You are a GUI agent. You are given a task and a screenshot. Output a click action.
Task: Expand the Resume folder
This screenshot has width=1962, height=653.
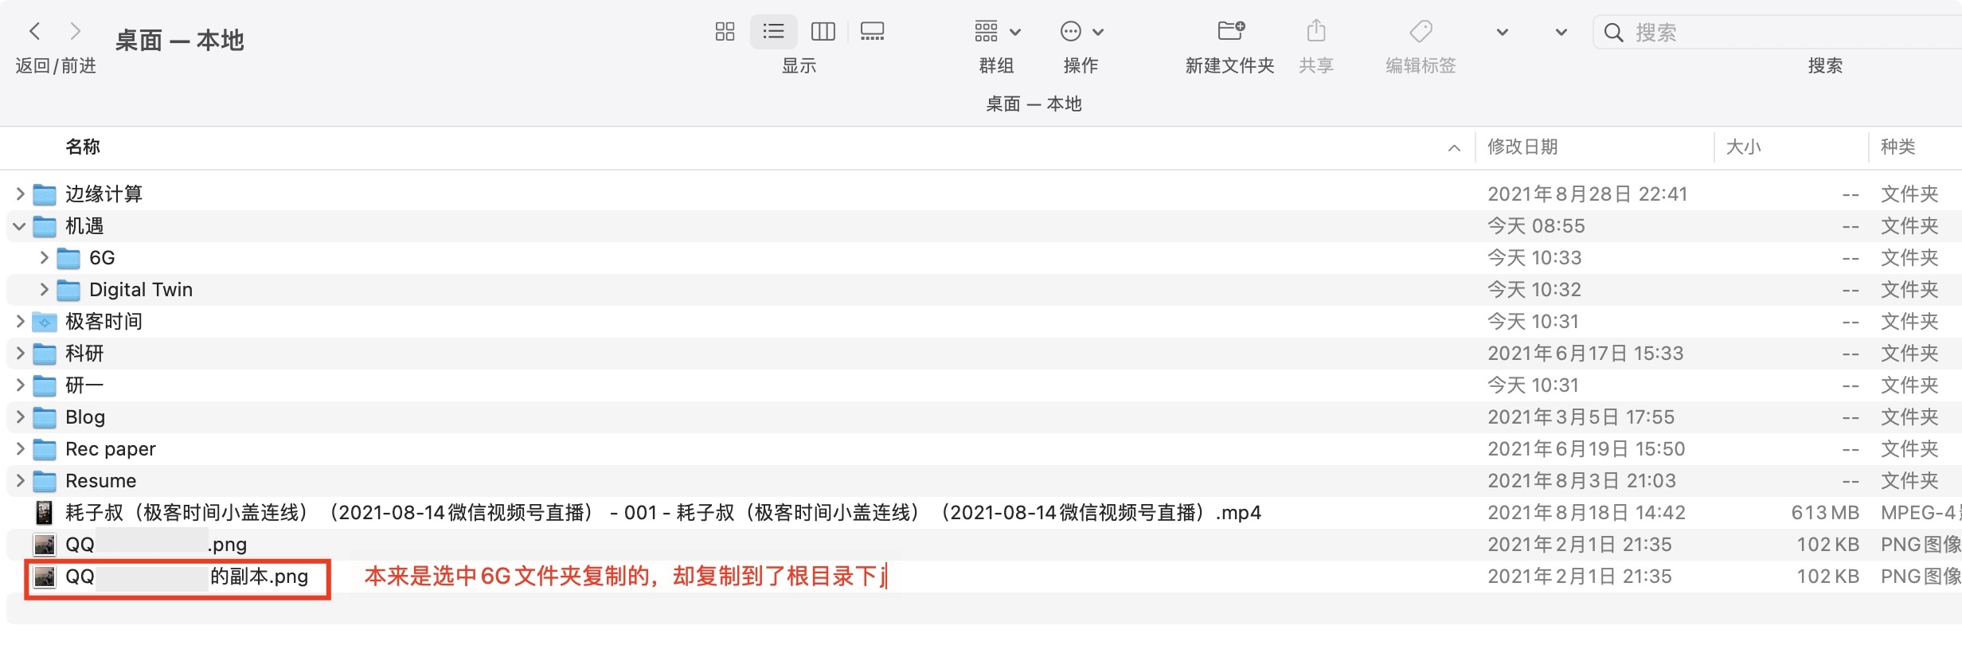[x=20, y=480]
